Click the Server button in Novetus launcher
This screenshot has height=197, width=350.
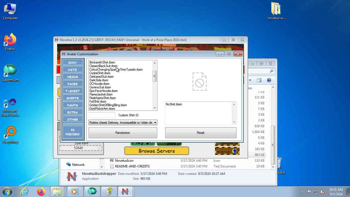pos(227,151)
